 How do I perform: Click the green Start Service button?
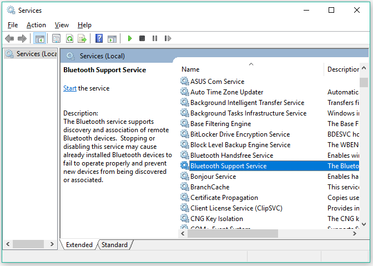130,38
